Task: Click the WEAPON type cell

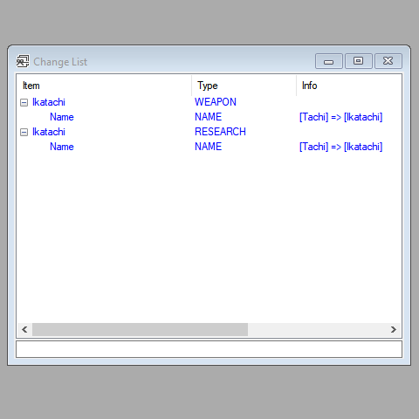Action: click(x=216, y=102)
